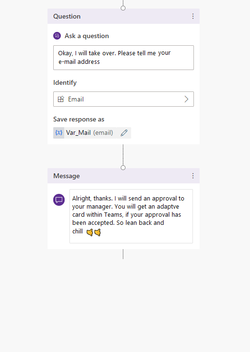Click the pencil icon beside Var_Mail

(124, 133)
